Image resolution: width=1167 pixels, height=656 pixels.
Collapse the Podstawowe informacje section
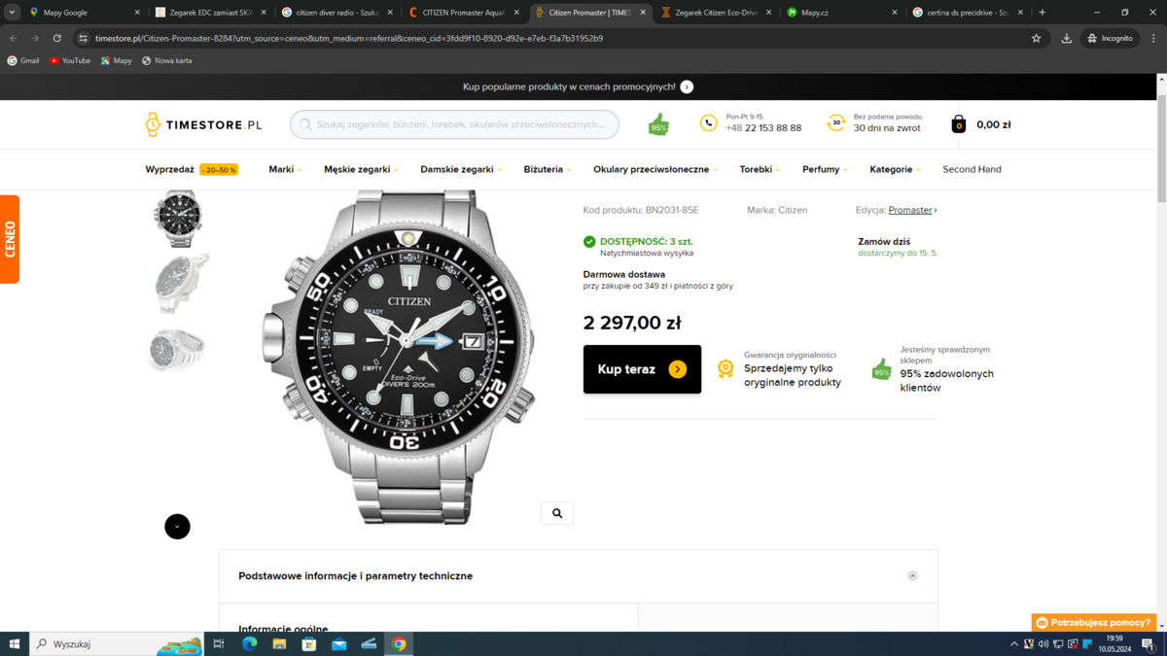click(912, 576)
